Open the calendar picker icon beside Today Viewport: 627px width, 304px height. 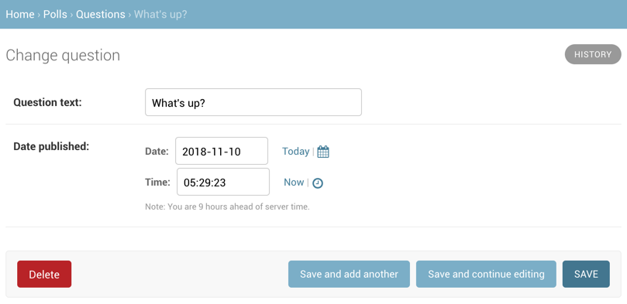323,152
